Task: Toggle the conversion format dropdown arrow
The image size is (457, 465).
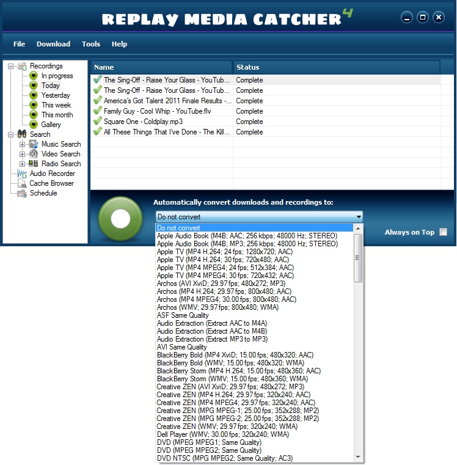Action: coord(359,217)
